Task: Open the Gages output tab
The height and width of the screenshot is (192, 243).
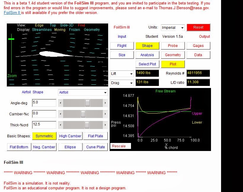Action: (199, 45)
